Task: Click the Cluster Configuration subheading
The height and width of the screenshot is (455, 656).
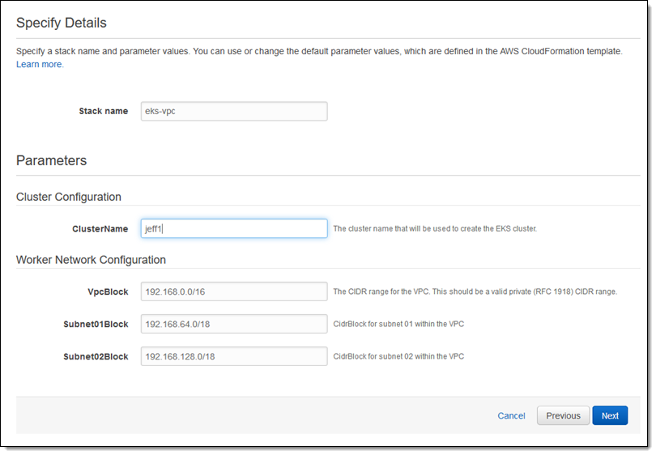Action: [x=69, y=197]
